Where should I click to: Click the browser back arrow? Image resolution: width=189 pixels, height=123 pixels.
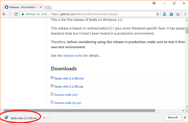pos(4,14)
